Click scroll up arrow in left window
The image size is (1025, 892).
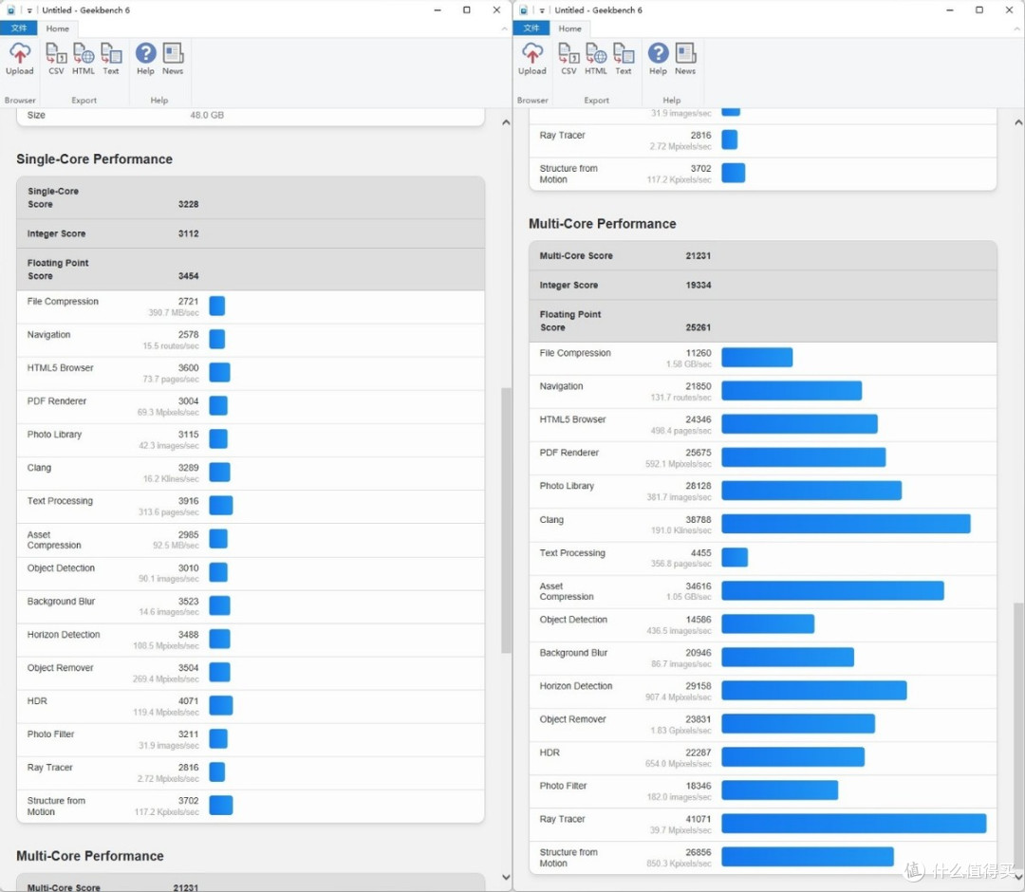[506, 122]
